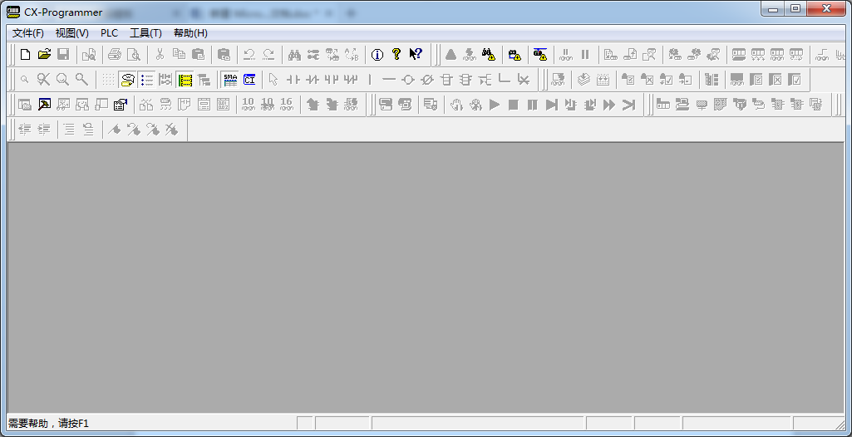852x437 pixels.
Task: Open the 工具(T) menu
Action: pos(145,33)
